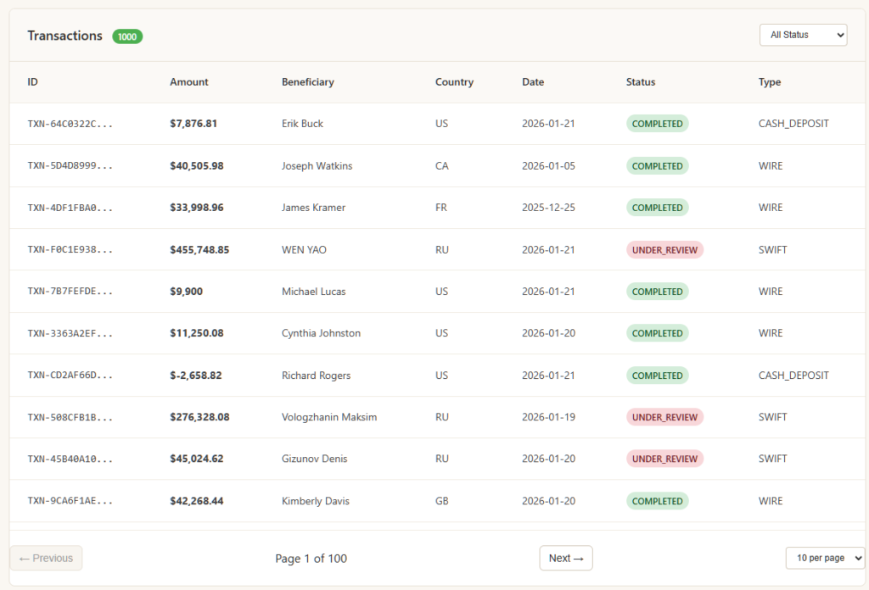Select the Michael Lucas transaction row
Screen dimensions: 869x590
313,292
